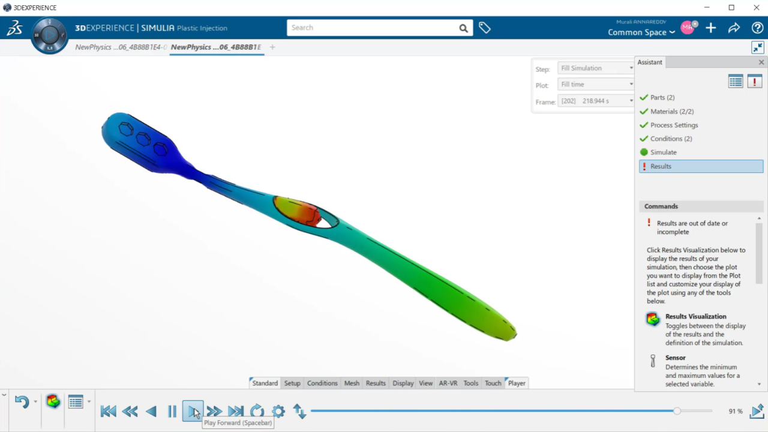768x432 pixels.
Task: Open the Frame dropdown showing 218.944 s
Action: pos(596,101)
